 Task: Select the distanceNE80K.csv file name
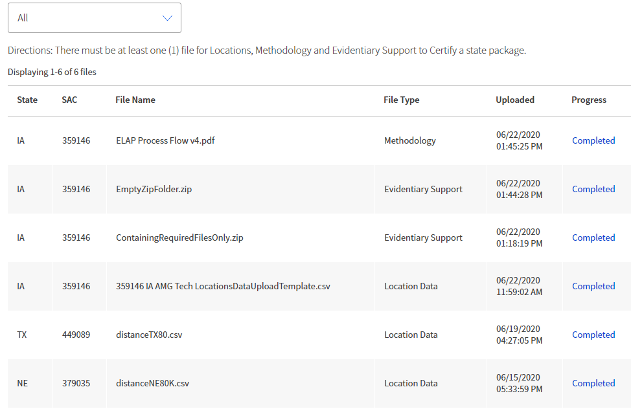[x=152, y=383]
